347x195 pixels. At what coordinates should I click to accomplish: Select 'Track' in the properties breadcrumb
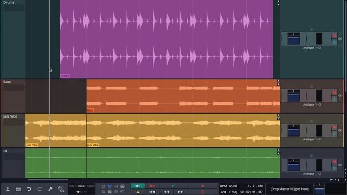[x=81, y=186]
